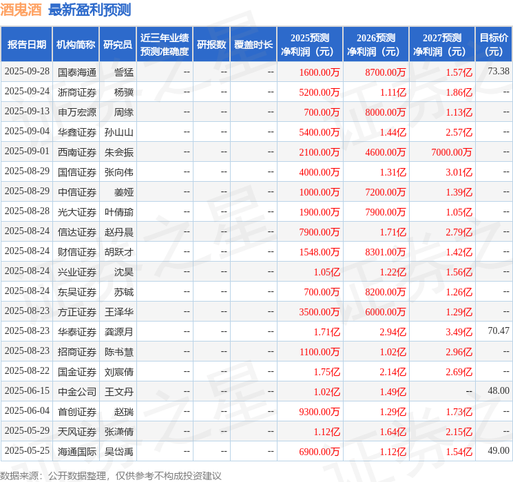Select the 海通国际 institution cell
513x482 pixels.
pos(77,452)
